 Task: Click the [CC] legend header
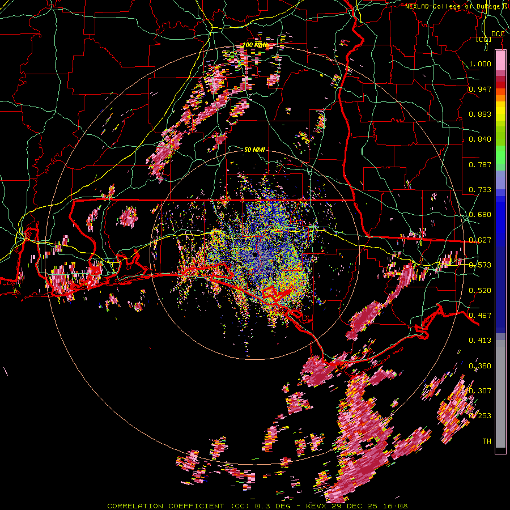[x=484, y=39]
